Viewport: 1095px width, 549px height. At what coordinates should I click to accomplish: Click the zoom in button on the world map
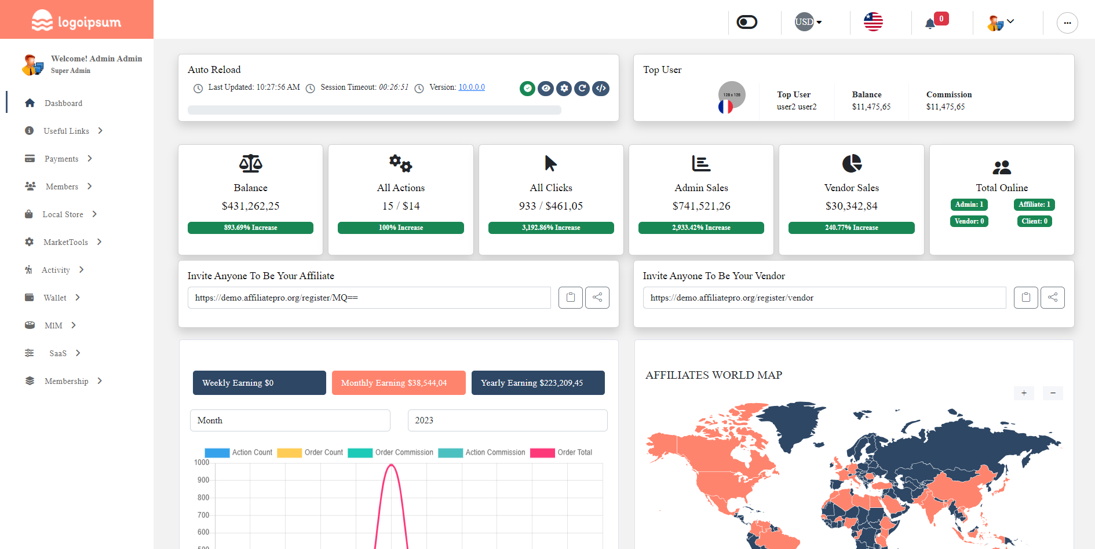(1024, 393)
